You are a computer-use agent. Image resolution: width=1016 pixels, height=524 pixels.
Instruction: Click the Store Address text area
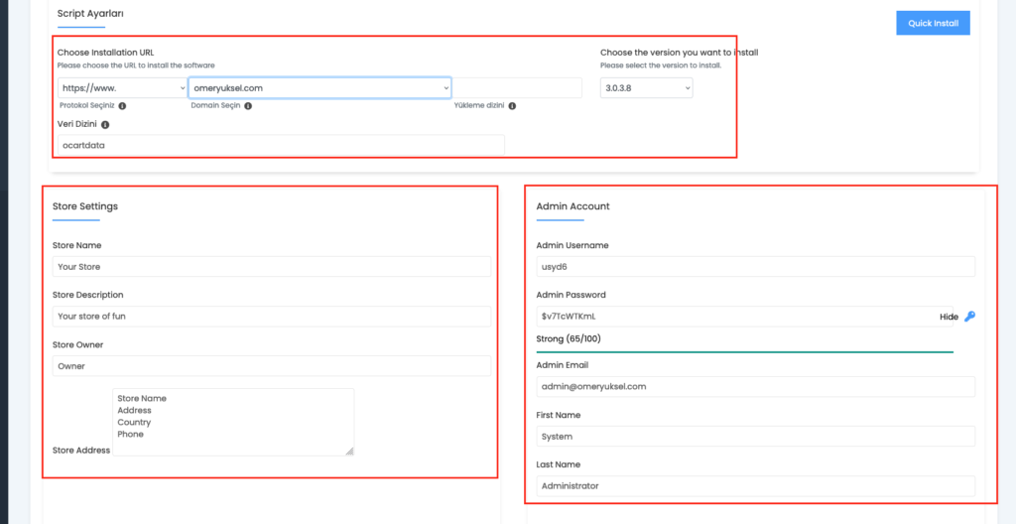point(233,422)
